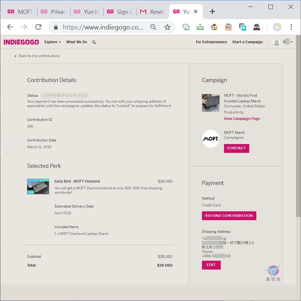301x301 pixels.
Task: Switch to the Yun H tab
Action: click(87, 12)
